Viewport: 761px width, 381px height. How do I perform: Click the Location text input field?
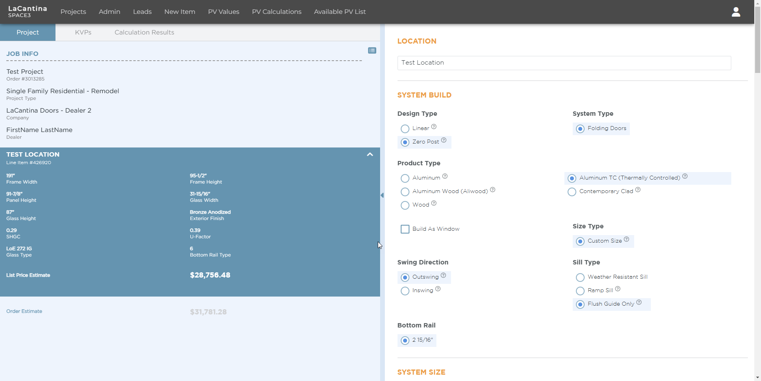pyautogui.click(x=564, y=63)
